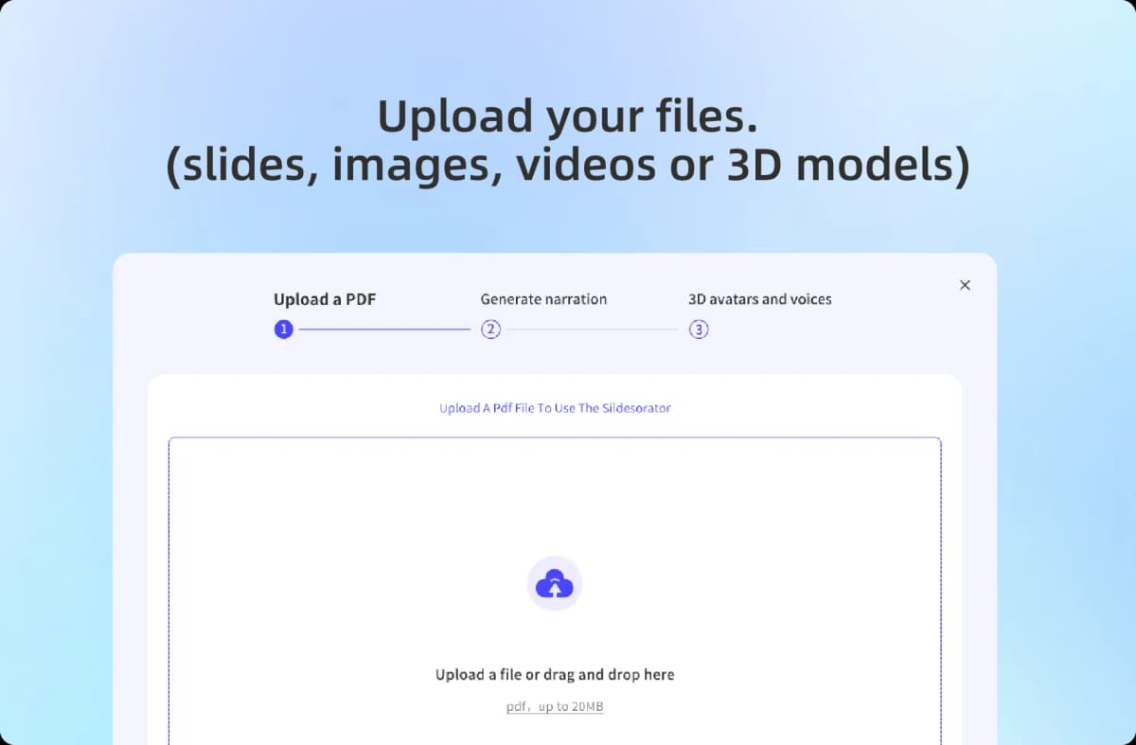Click the step 2 circle indicator
The width and height of the screenshot is (1136, 745).
491,328
